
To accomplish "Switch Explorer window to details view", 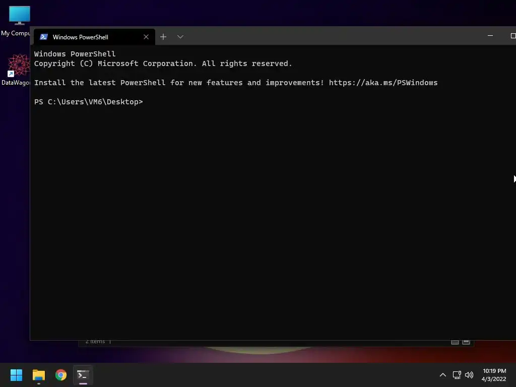I will pos(455,342).
